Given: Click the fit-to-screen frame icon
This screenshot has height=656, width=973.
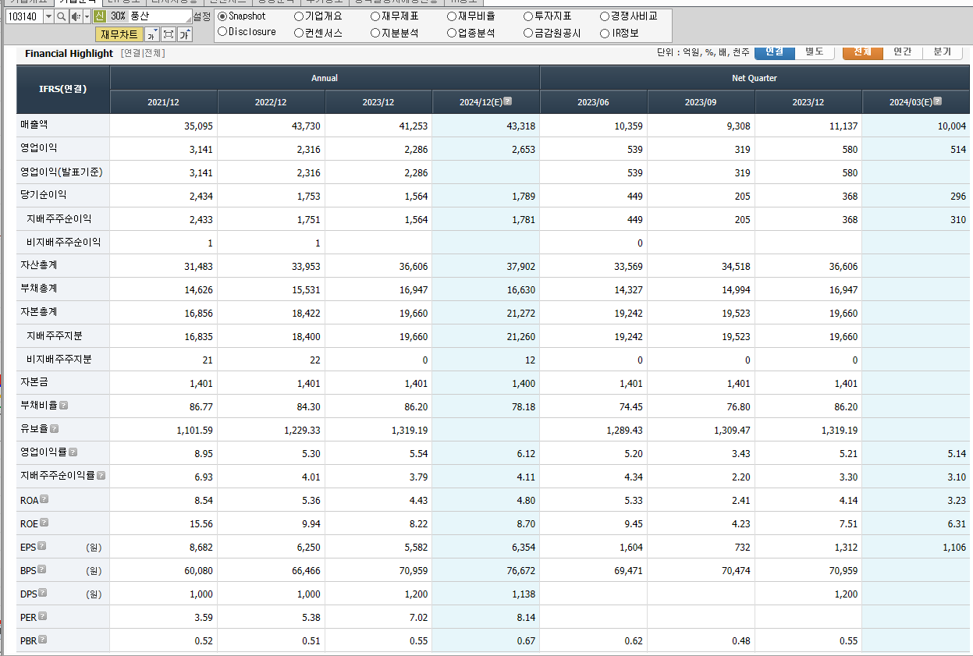Looking at the screenshot, I should click(x=169, y=34).
